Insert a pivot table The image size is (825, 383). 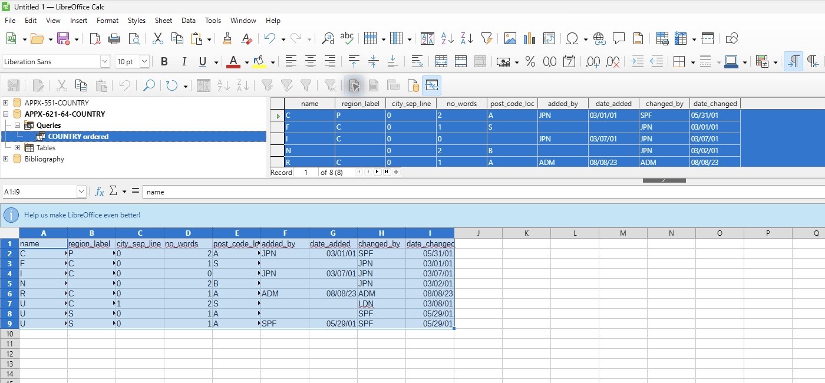(549, 38)
